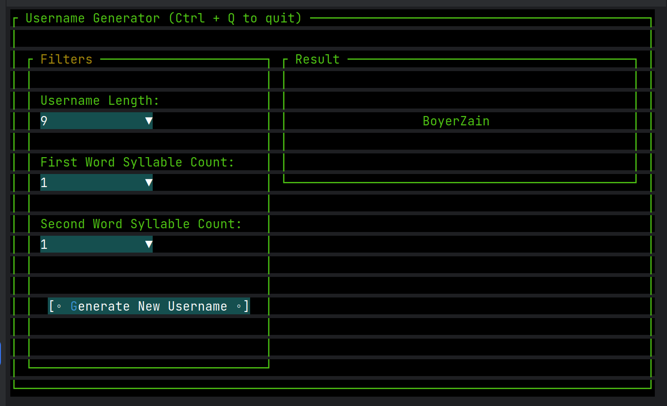Select the generated username BoyerZain
Image resolution: width=667 pixels, height=406 pixels.
(x=456, y=121)
